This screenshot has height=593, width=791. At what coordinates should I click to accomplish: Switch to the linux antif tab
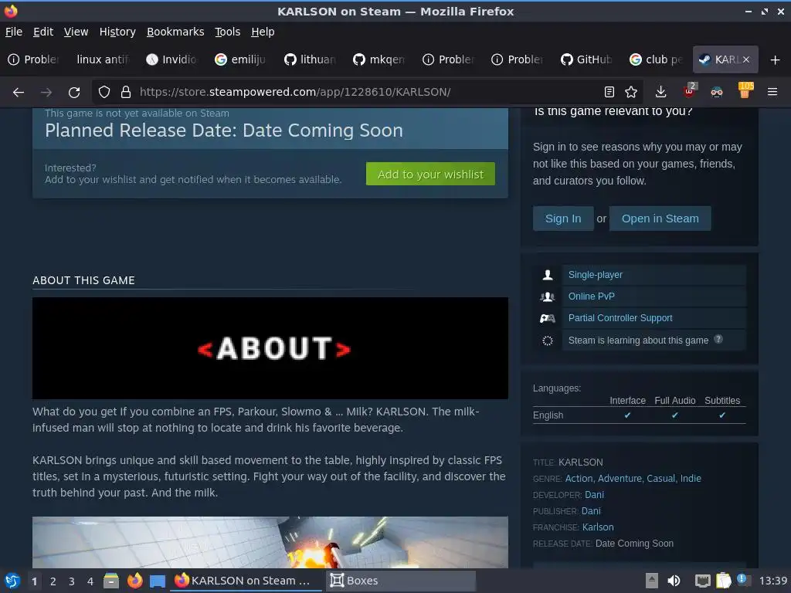coord(104,59)
